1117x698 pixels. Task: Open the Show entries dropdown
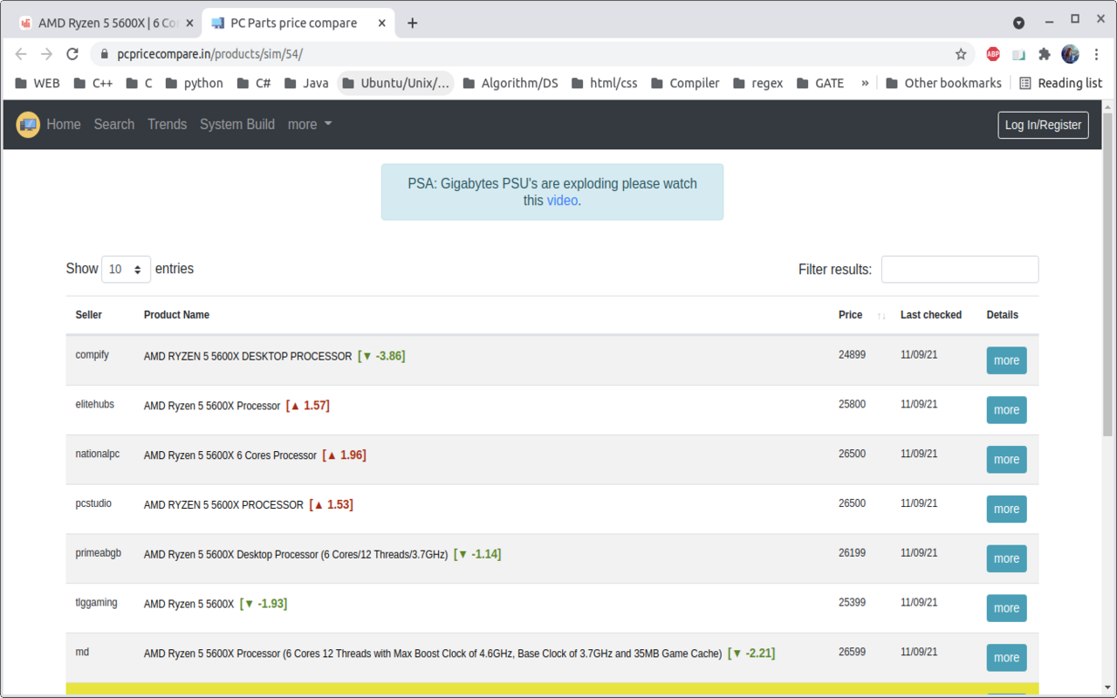point(126,270)
